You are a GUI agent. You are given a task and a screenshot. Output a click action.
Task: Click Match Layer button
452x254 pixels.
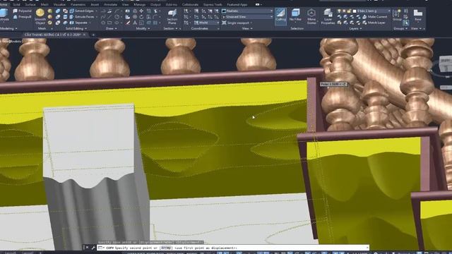374,23
